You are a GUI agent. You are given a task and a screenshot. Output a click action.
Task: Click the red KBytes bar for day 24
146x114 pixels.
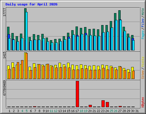click(107, 105)
